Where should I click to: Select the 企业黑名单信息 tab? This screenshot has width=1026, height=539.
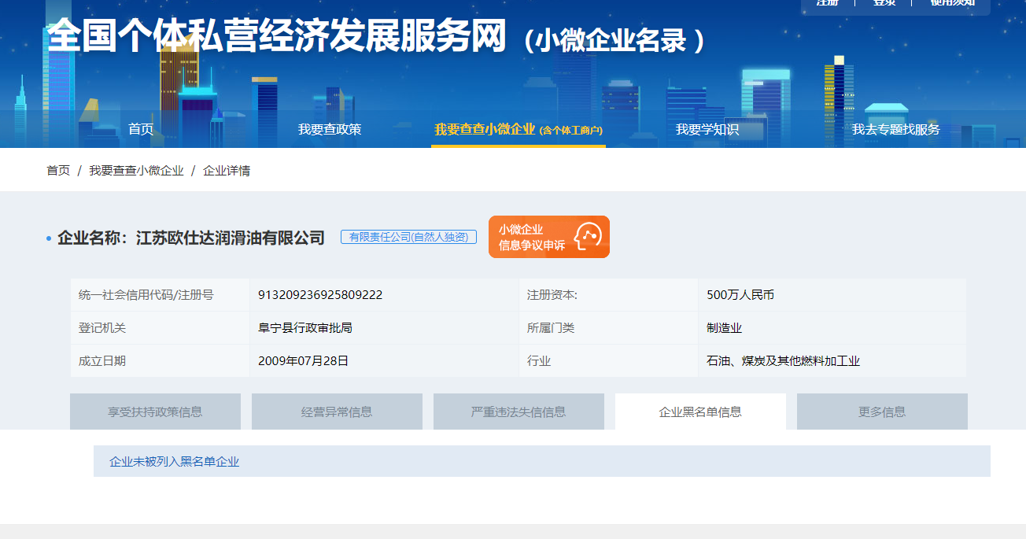700,412
